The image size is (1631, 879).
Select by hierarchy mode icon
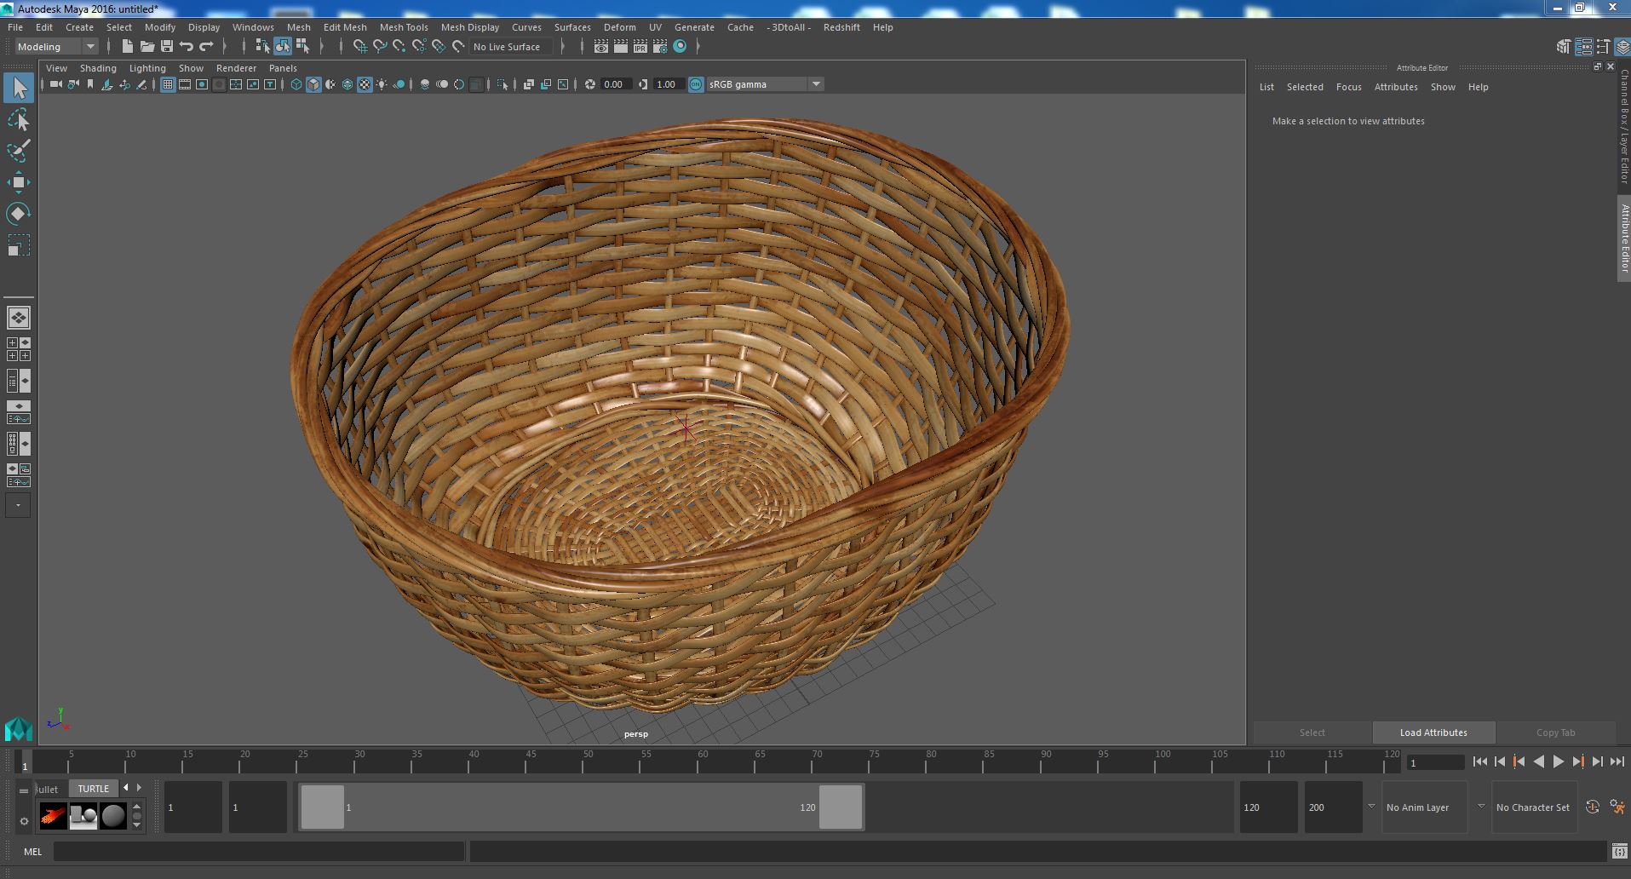[x=262, y=47]
